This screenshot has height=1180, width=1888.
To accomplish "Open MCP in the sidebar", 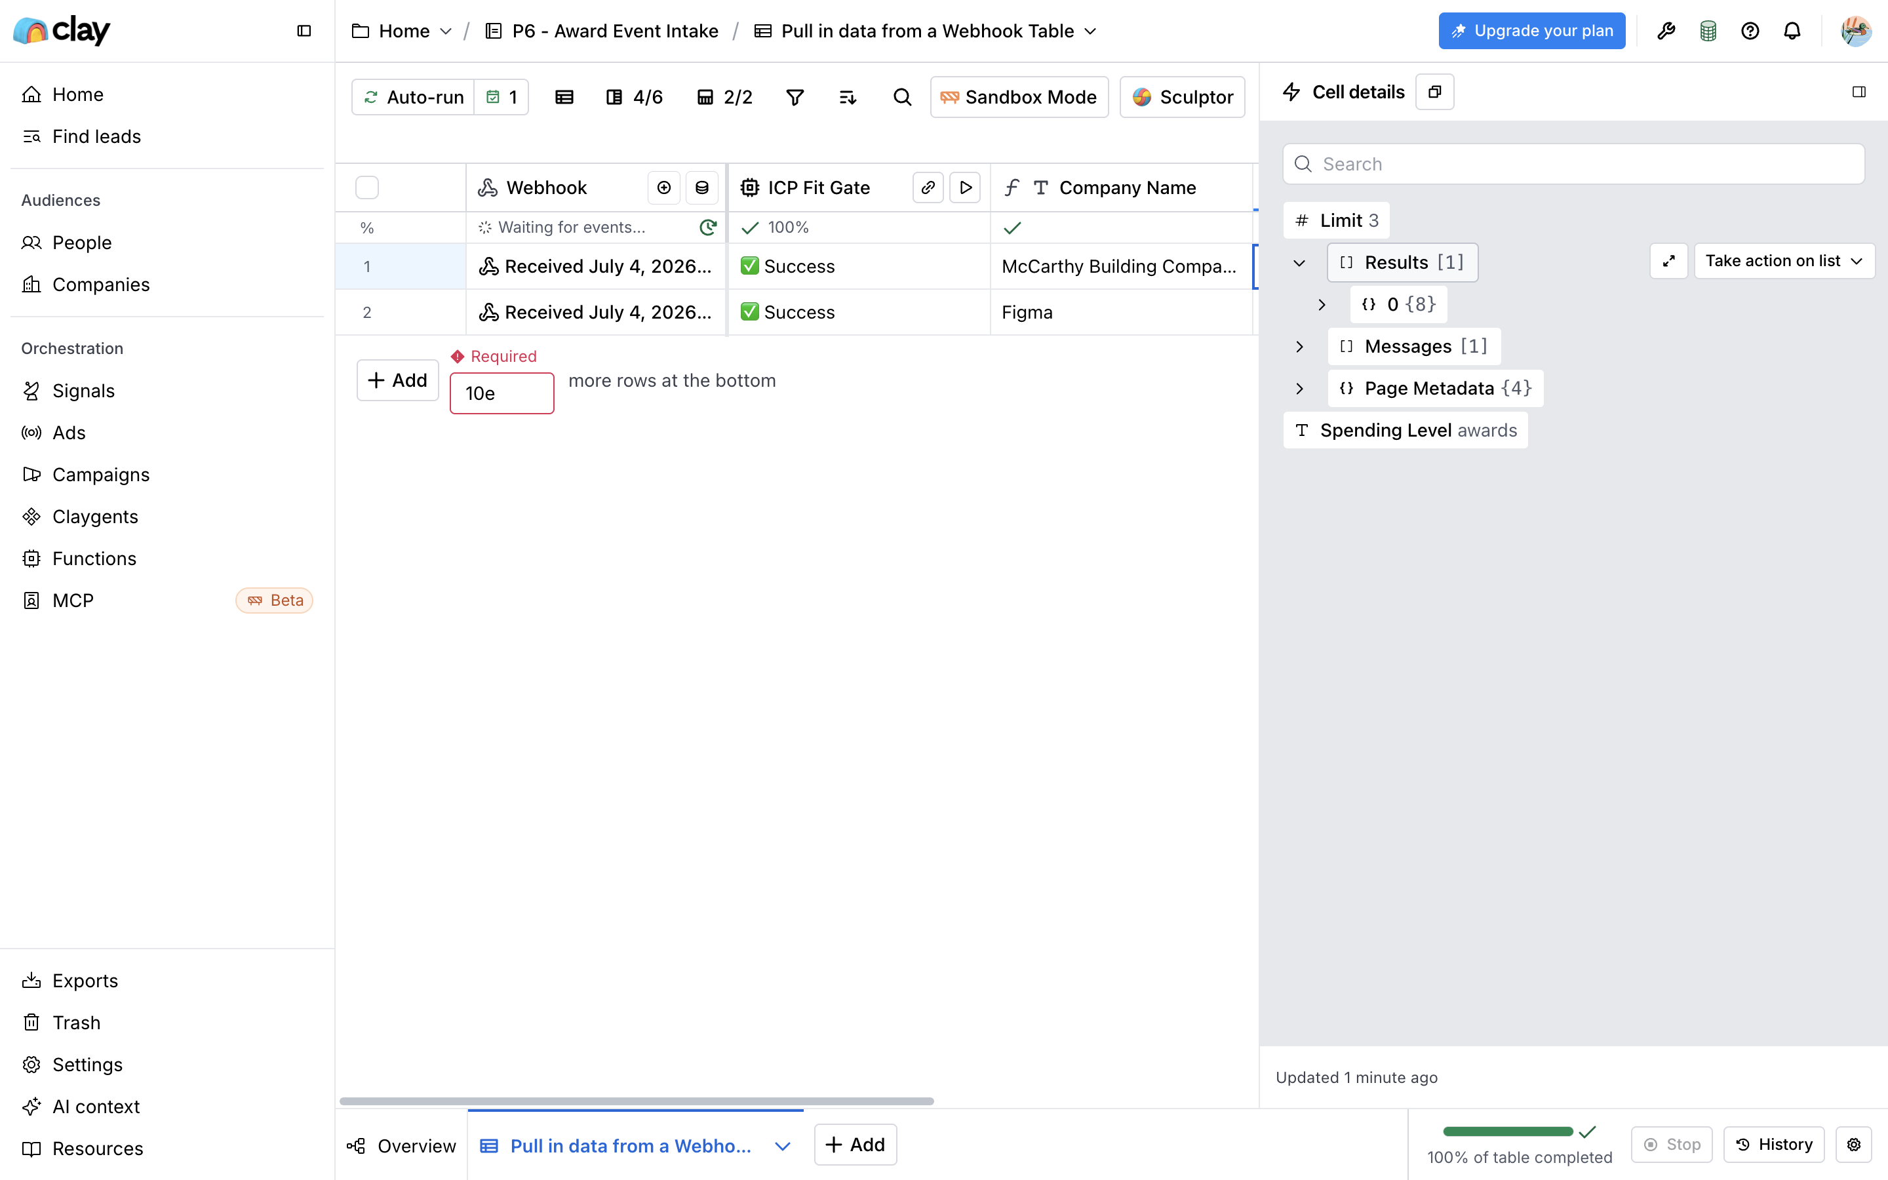I will tap(73, 600).
